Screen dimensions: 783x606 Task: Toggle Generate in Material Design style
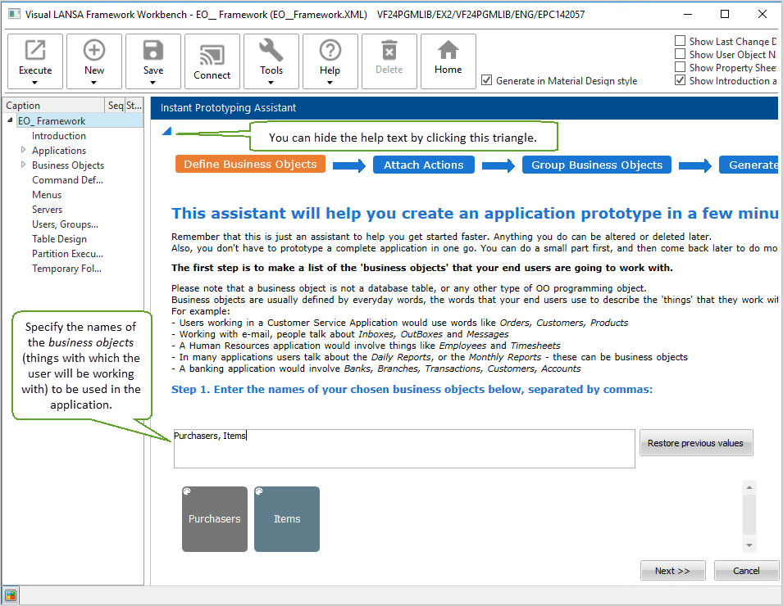tap(486, 80)
